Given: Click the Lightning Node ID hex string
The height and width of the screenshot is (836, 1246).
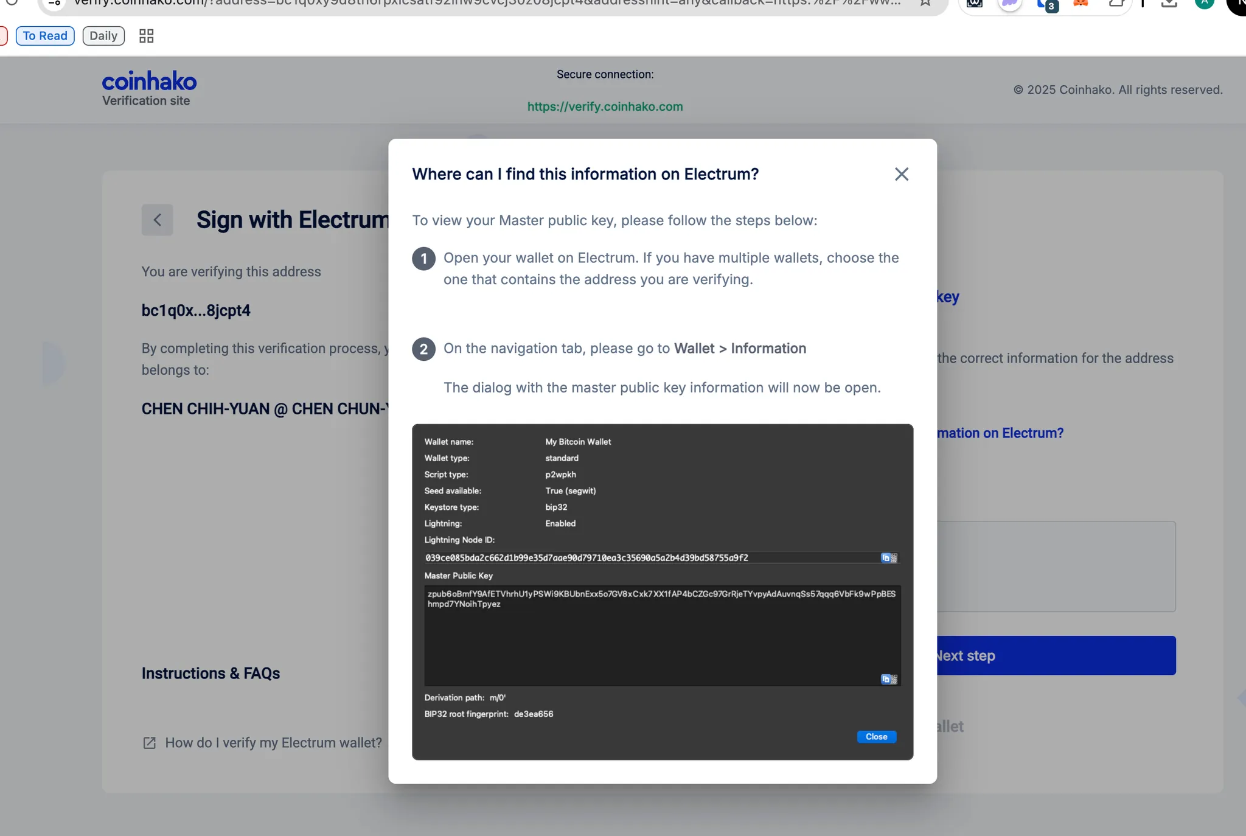Looking at the screenshot, I should (586, 558).
